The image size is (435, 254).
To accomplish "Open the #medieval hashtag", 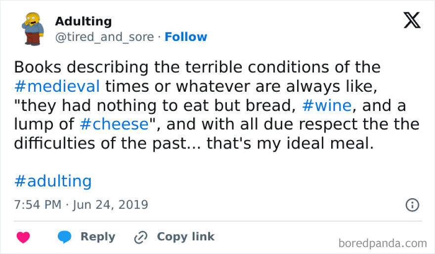I will click(x=57, y=86).
